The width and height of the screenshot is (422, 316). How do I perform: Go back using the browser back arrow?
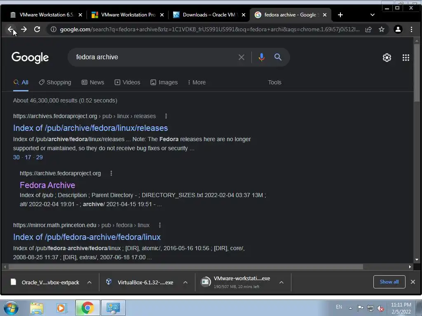pyautogui.click(x=10, y=29)
